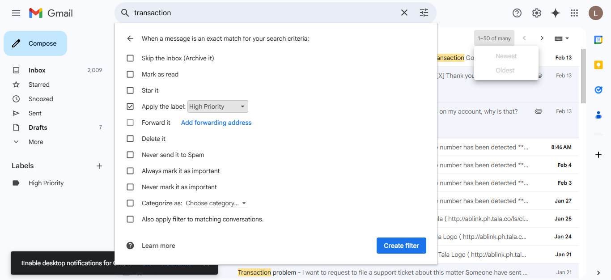The image size is (611, 280).
Task: Open the search options filter icon
Action: 424,13
